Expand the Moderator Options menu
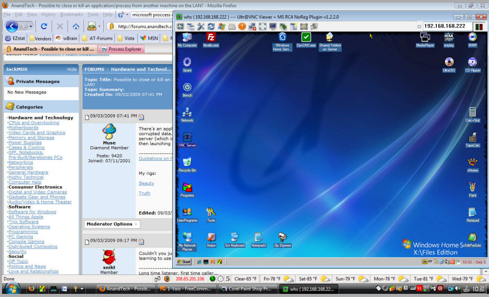This screenshot has width=489, height=297. pos(112,224)
